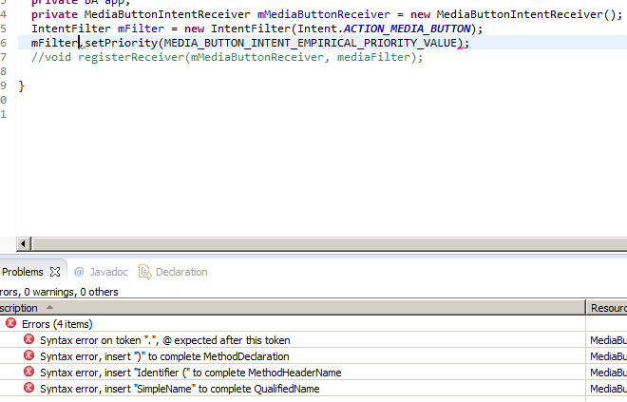Click the red error icon beside Errors (4 items)
627x402 pixels.
click(11, 324)
